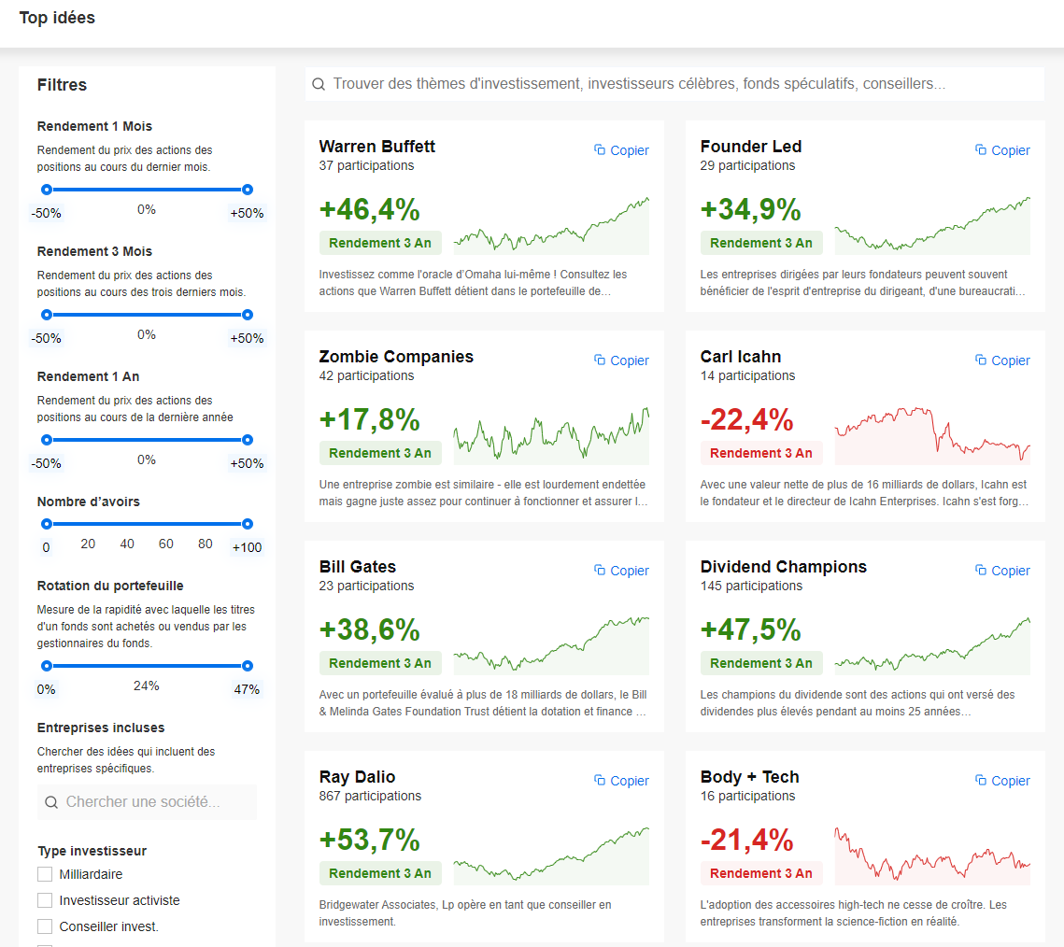Click the copy icon on the Founder Led card
The height and width of the screenshot is (947, 1064).
point(981,150)
